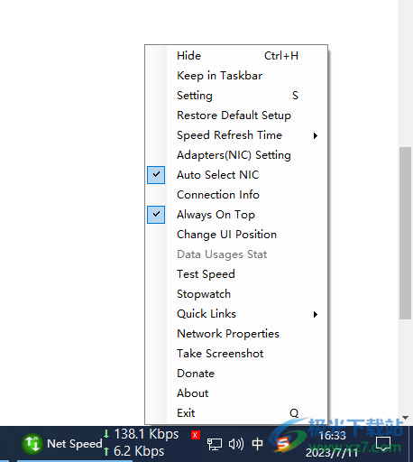This screenshot has width=413, height=462.
Task: Click the volume speaker icon
Action: (x=236, y=444)
